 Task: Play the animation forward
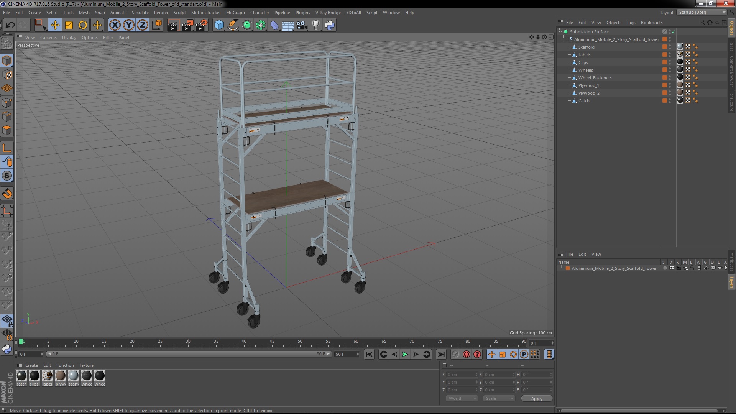(405, 355)
